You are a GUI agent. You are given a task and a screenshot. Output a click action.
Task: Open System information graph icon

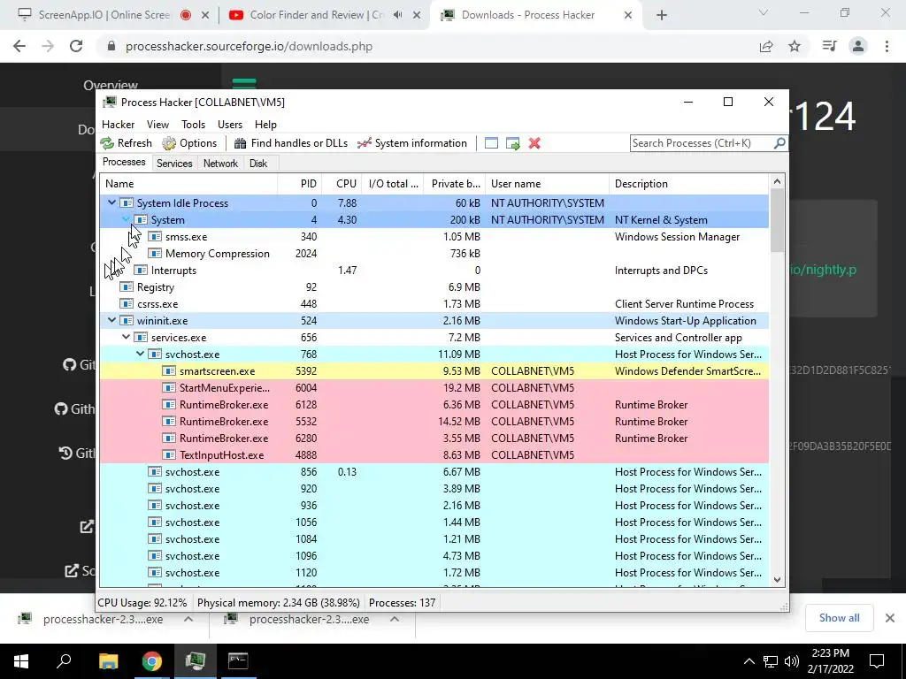coord(364,143)
